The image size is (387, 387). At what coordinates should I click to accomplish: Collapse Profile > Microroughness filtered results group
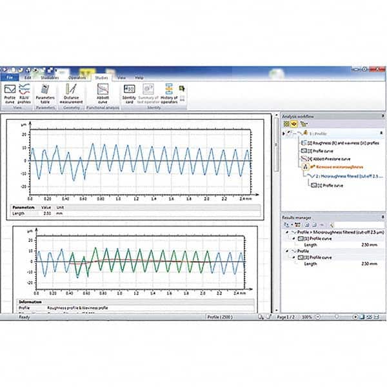click(x=287, y=232)
